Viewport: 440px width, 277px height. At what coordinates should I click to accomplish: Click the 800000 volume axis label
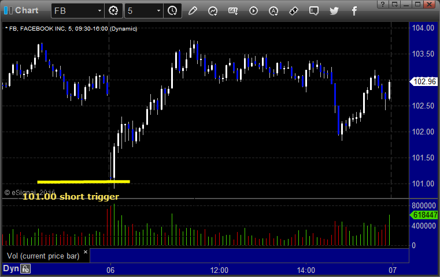(424, 205)
